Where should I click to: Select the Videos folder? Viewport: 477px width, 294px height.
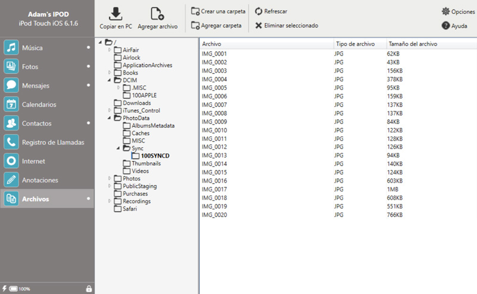pyautogui.click(x=140, y=171)
